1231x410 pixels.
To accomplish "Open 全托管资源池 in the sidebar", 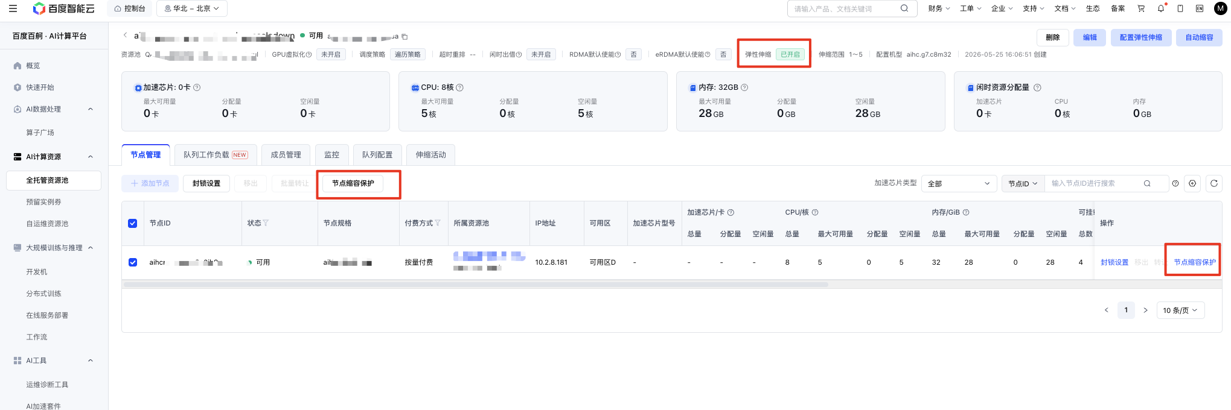I will pos(54,180).
